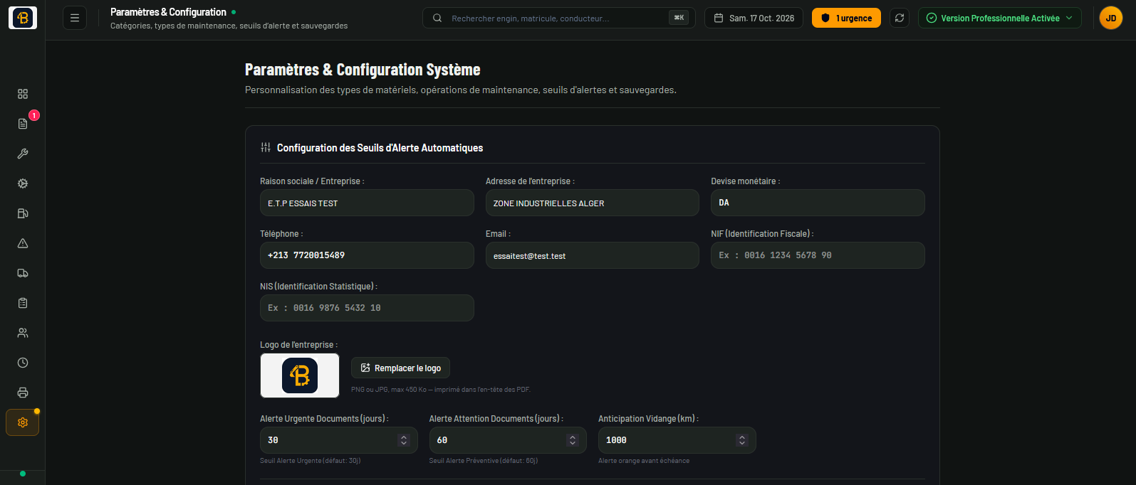This screenshot has height=485, width=1136.
Task: Click the ⌘K shortcut badge in the search bar
Action: (x=679, y=18)
